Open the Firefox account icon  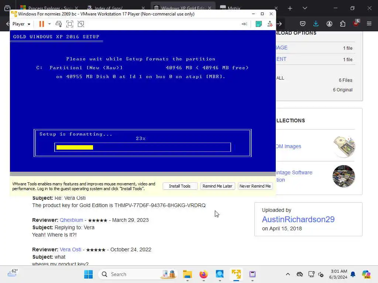(329, 24)
